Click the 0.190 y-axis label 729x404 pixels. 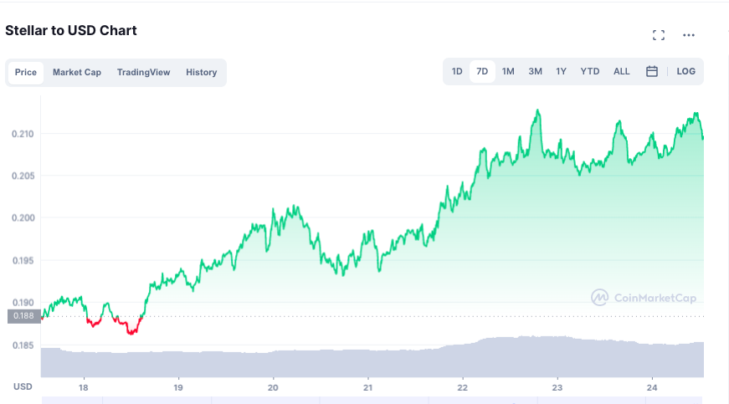(x=23, y=303)
